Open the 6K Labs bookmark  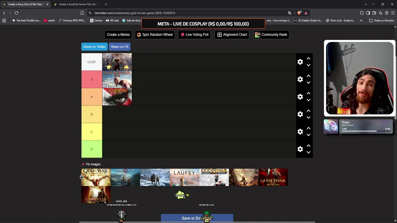tap(112, 20)
